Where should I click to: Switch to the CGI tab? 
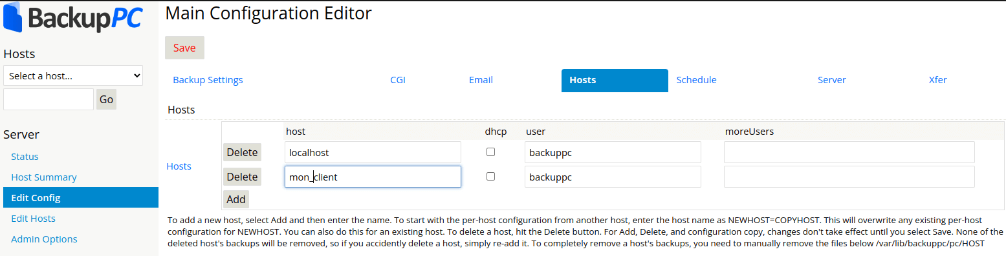398,80
